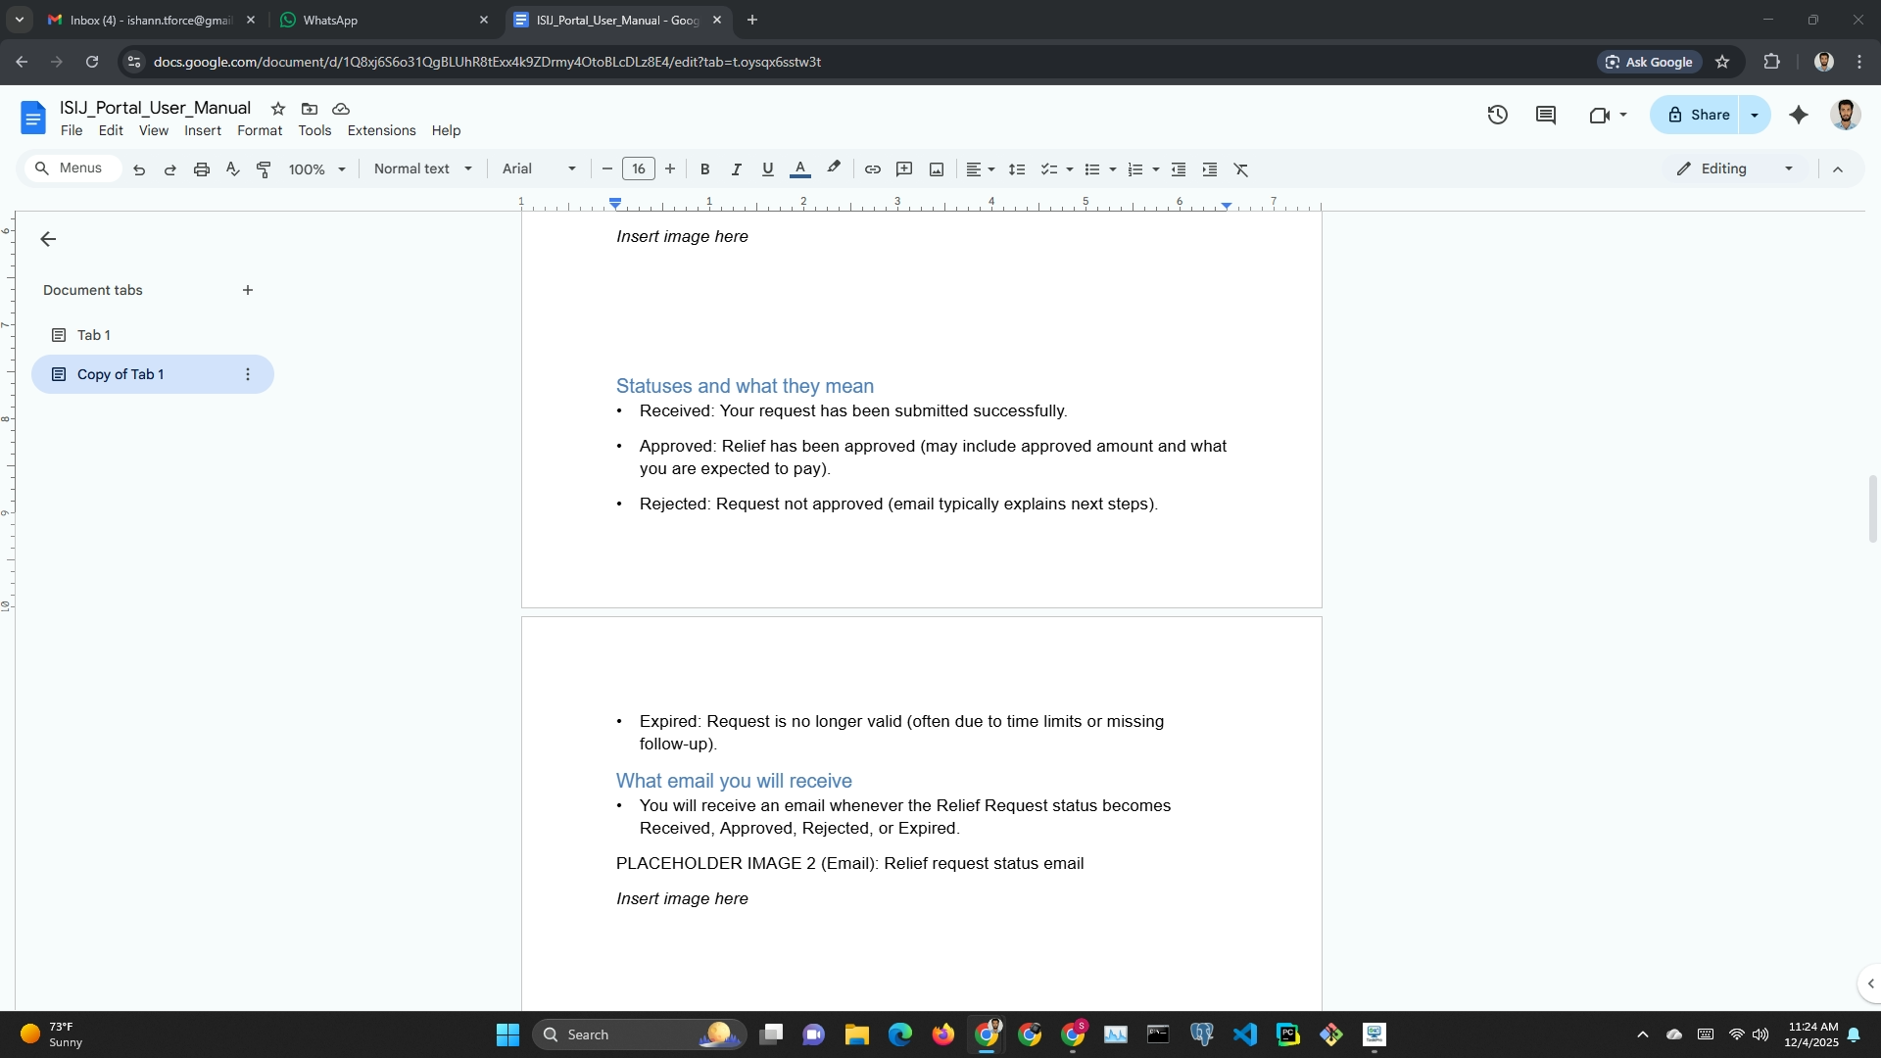Open the Editing mode dropdown
The width and height of the screenshot is (1881, 1058).
[x=1734, y=168]
